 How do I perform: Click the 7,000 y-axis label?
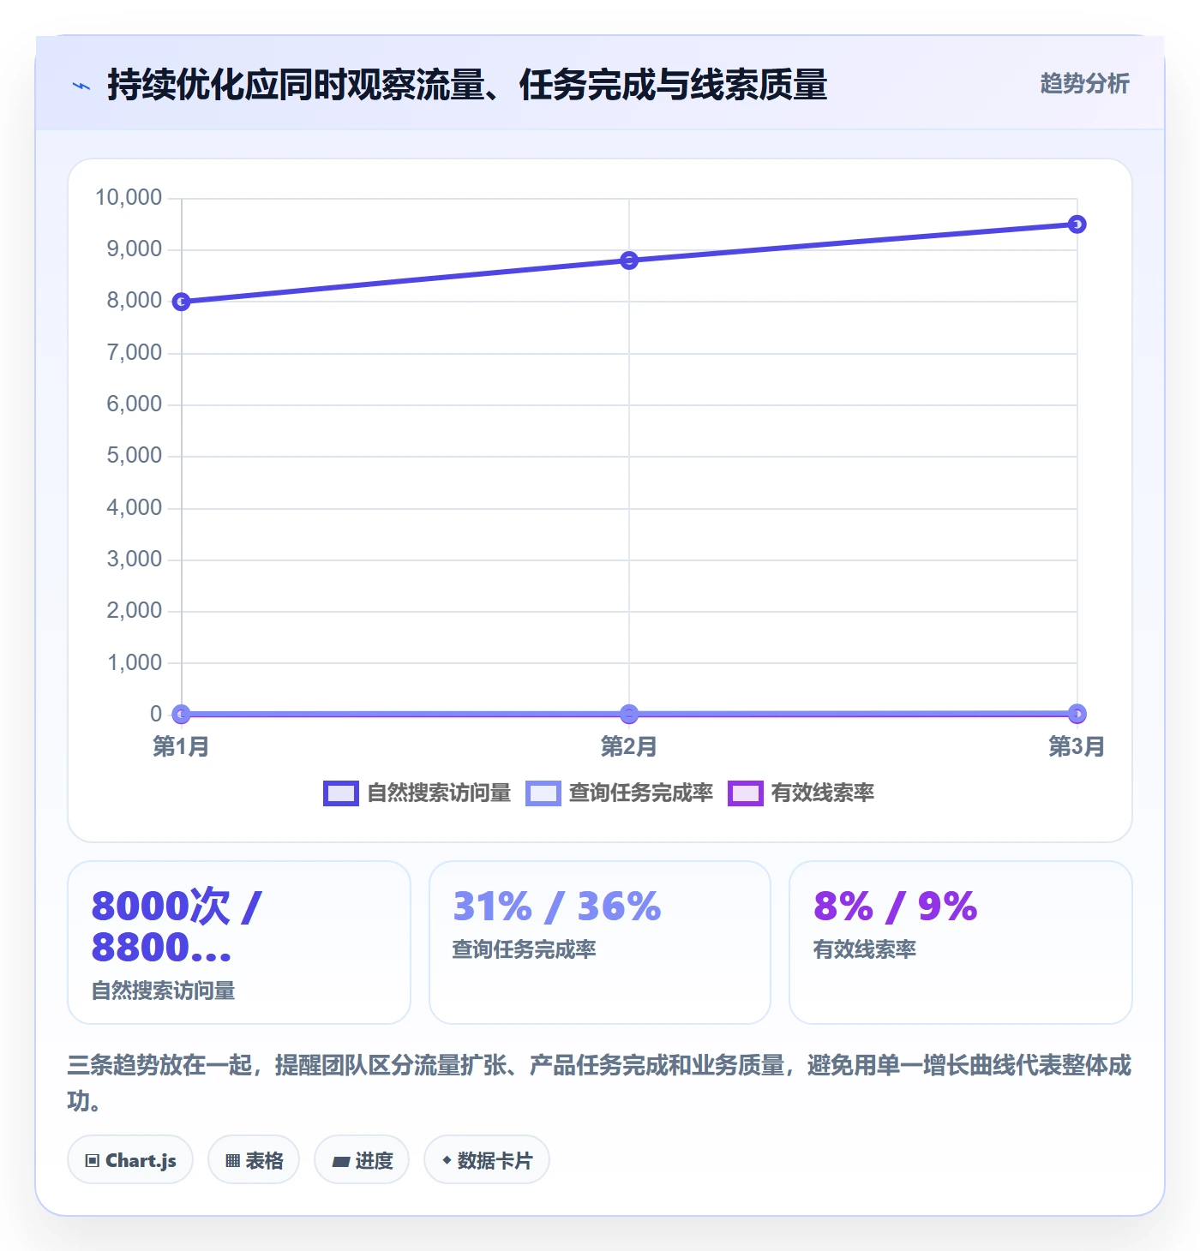coord(135,353)
